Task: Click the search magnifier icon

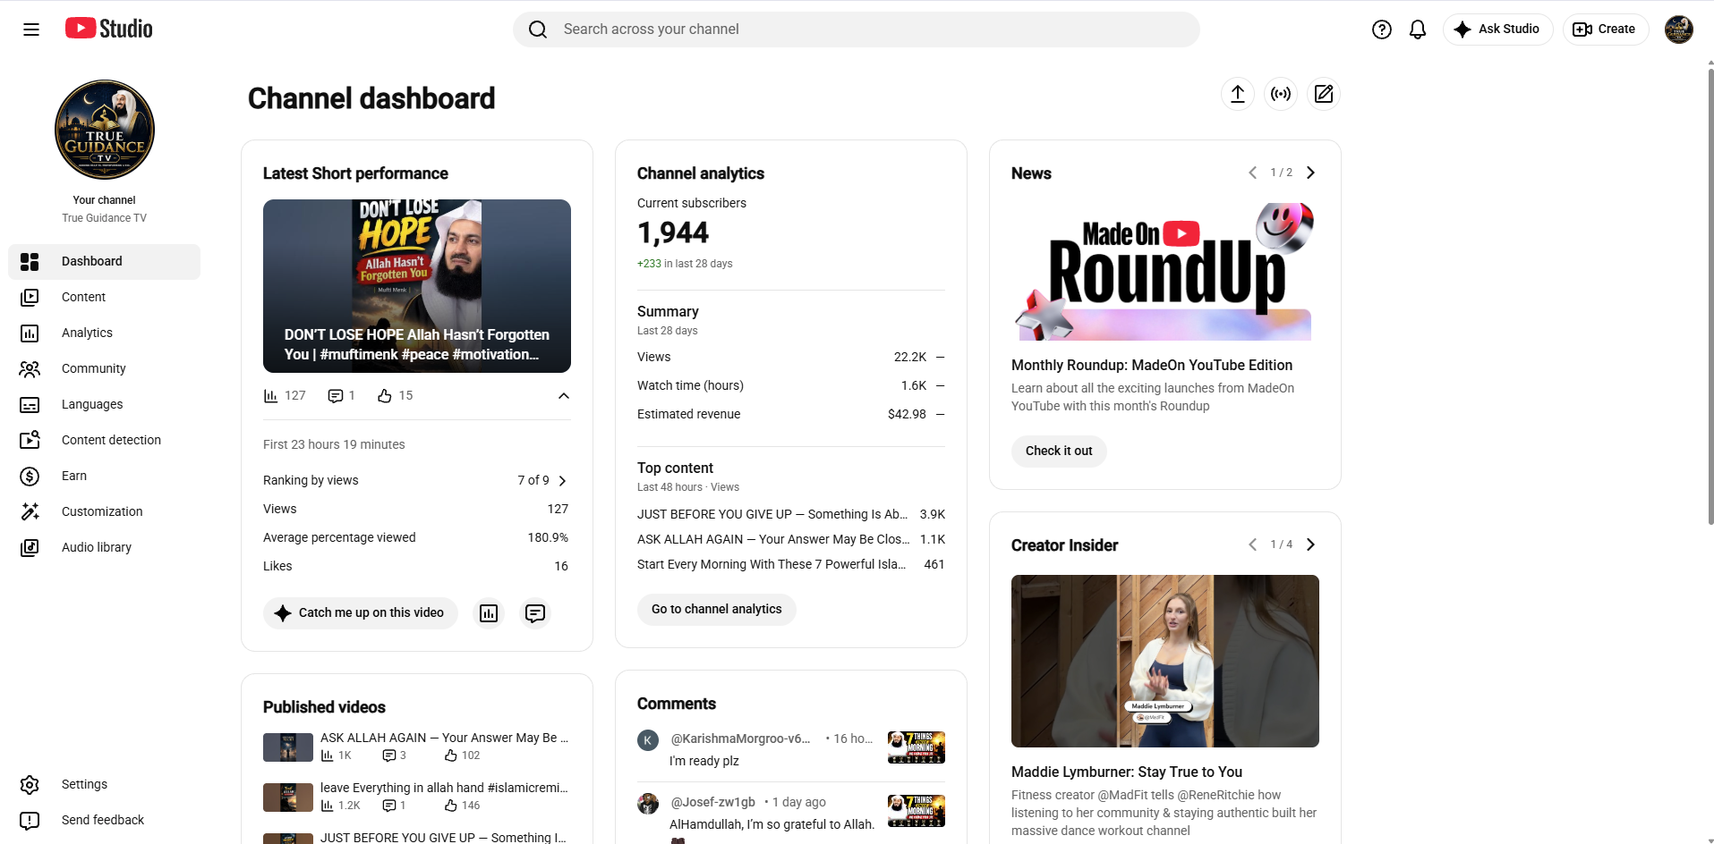Action: 538,30
